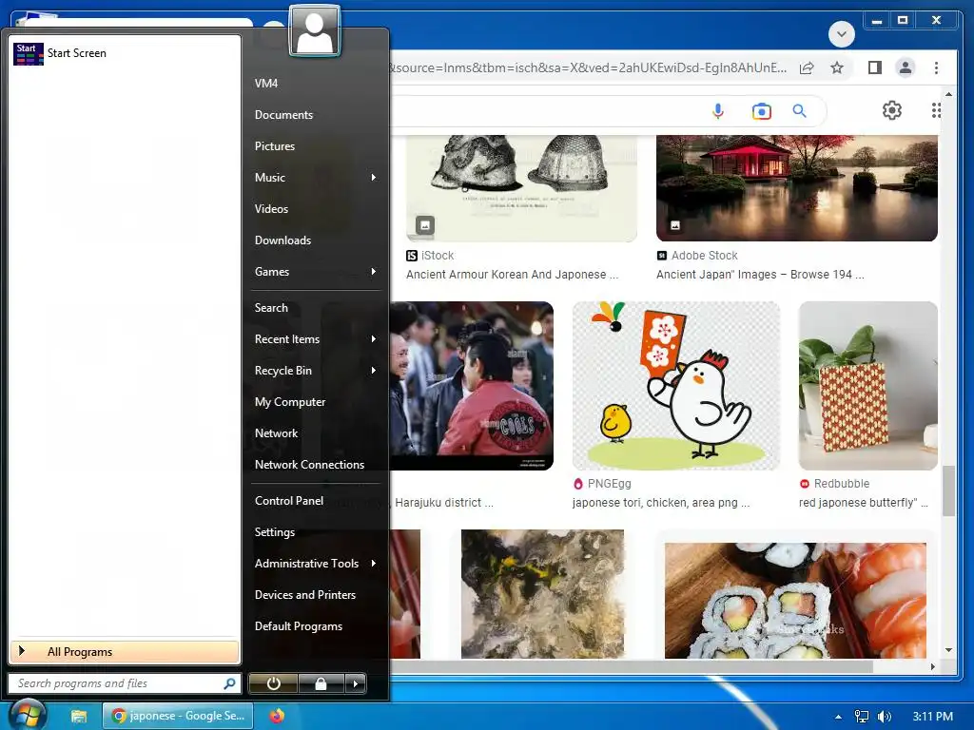
Task: Open network status tray icon
Action: click(x=862, y=717)
